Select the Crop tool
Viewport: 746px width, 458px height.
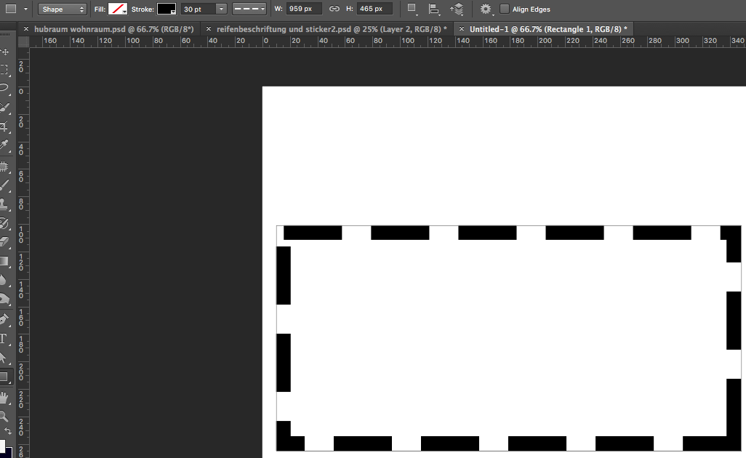[4, 126]
